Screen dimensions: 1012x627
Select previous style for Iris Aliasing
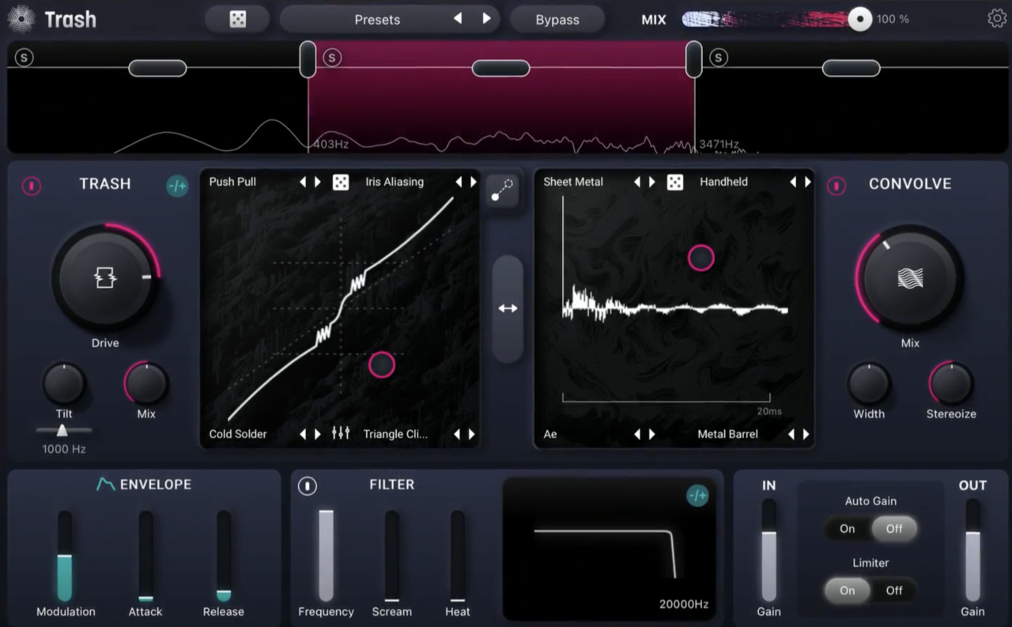(x=459, y=182)
